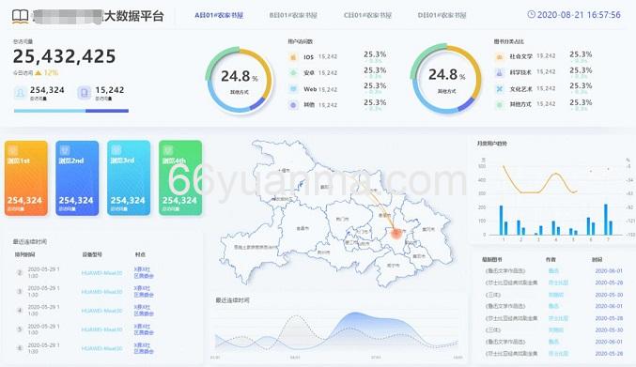Click the 十堰市 region on the map

(285, 171)
